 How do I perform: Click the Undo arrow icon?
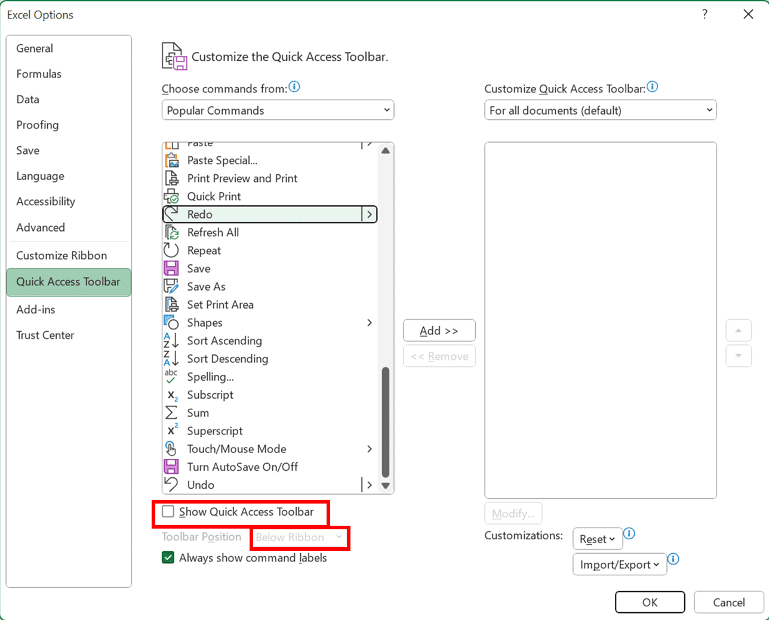click(171, 485)
